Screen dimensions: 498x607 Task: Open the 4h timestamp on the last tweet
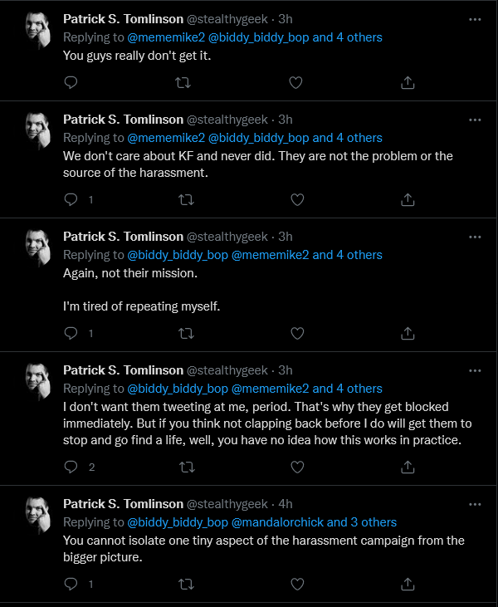286,504
